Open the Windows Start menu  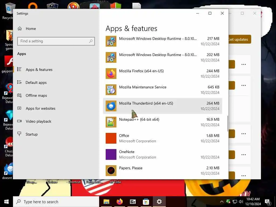click(6, 202)
